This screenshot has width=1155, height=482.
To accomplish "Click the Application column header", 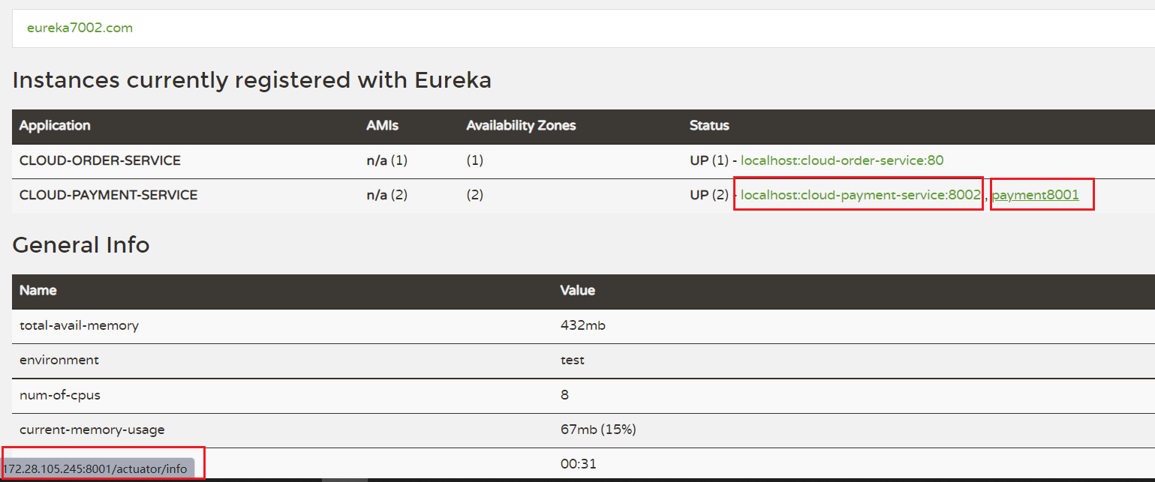I will 55,126.
